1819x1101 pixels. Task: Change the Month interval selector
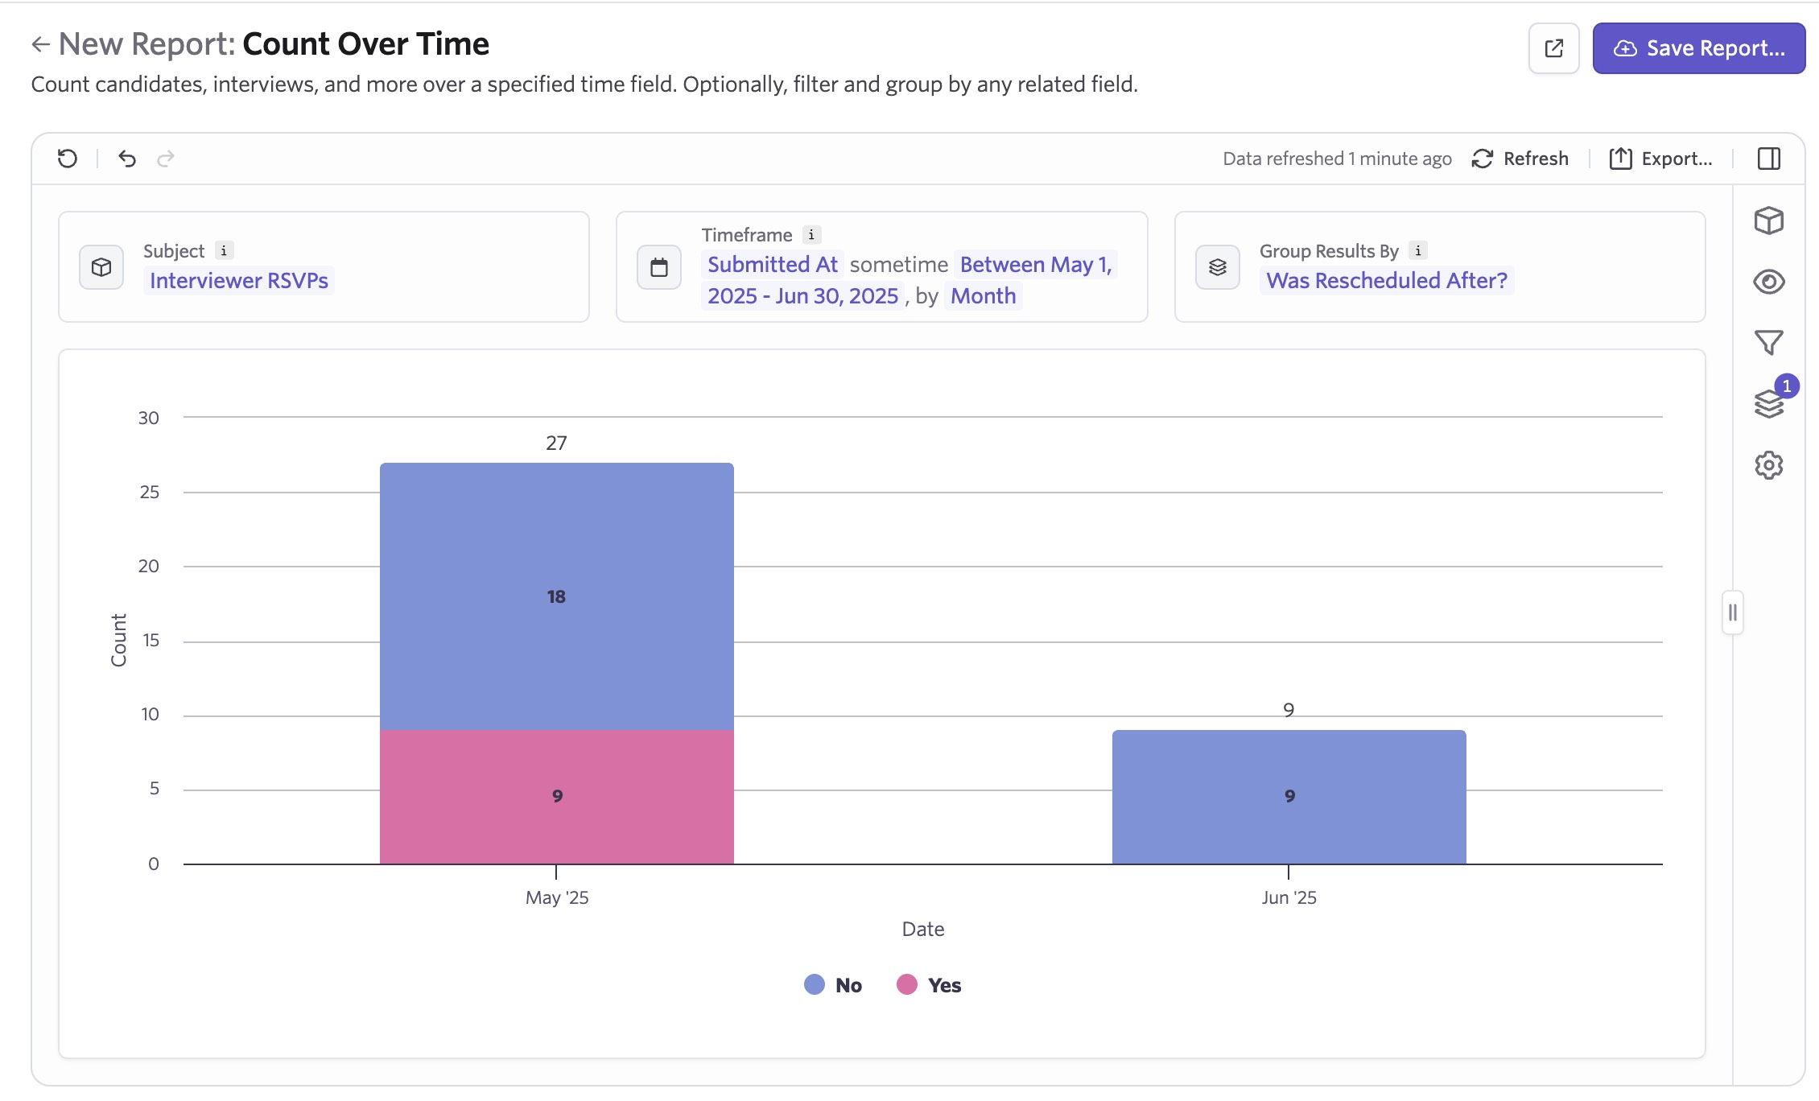click(983, 296)
